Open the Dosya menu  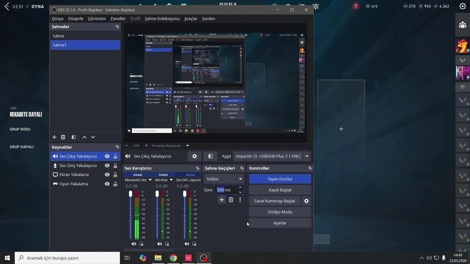pos(58,19)
